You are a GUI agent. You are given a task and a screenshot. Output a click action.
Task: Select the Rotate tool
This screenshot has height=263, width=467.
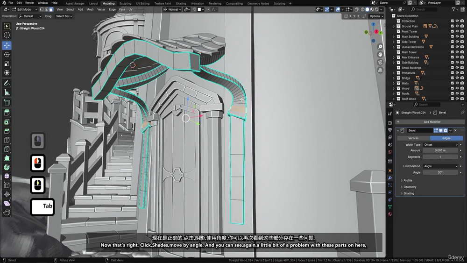[x=7, y=55]
